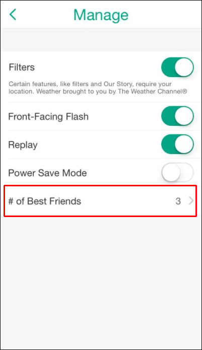
Task: Tap the chevron beside the number 3
Action: point(191,201)
